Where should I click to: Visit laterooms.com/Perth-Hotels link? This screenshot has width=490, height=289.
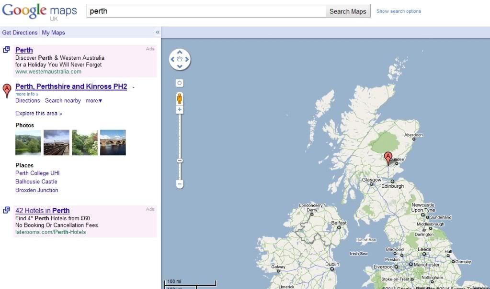[51, 232]
